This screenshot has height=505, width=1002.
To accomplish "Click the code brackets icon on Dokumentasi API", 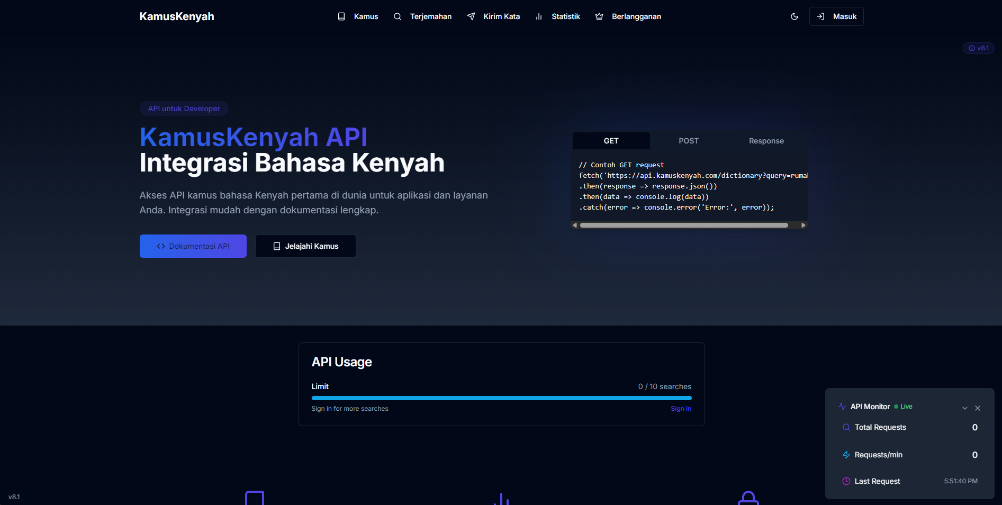I will (160, 246).
